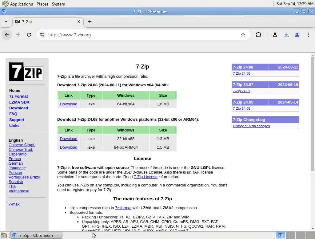Image resolution: width=315 pixels, height=239 pixels.
Task: Reload the 7-Zip page
Action: 29,35
